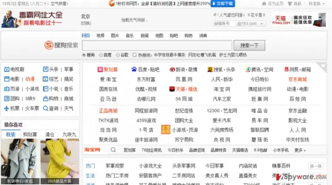Click the Sohu fox icon beside 搜狐·头条

tap(210, 70)
